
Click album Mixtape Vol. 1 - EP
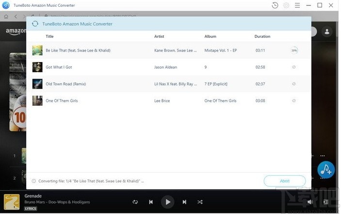pyautogui.click(x=221, y=50)
